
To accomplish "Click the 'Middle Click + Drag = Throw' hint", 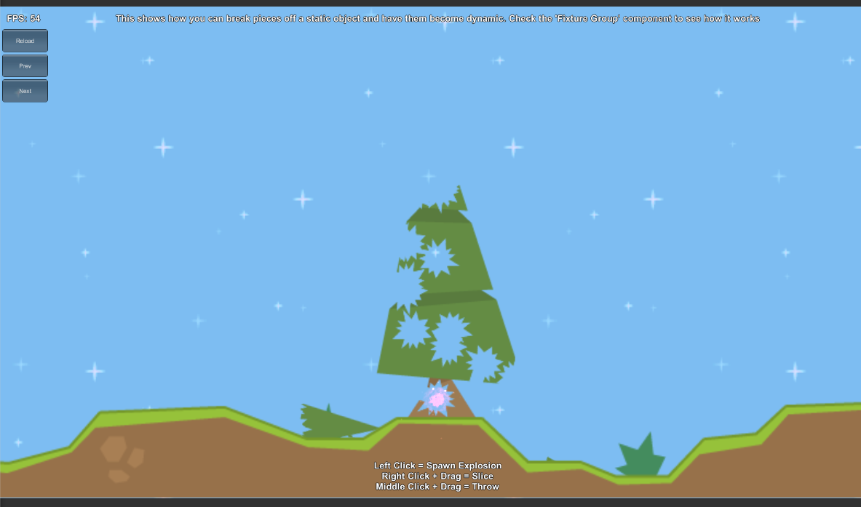I will point(437,486).
